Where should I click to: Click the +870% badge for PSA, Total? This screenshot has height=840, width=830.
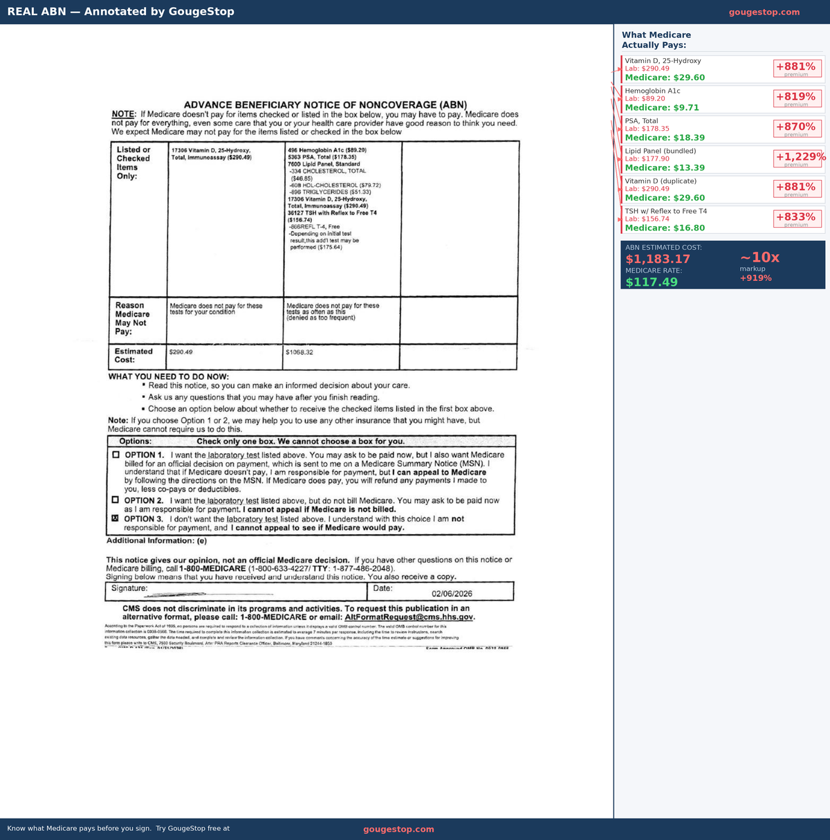(797, 127)
